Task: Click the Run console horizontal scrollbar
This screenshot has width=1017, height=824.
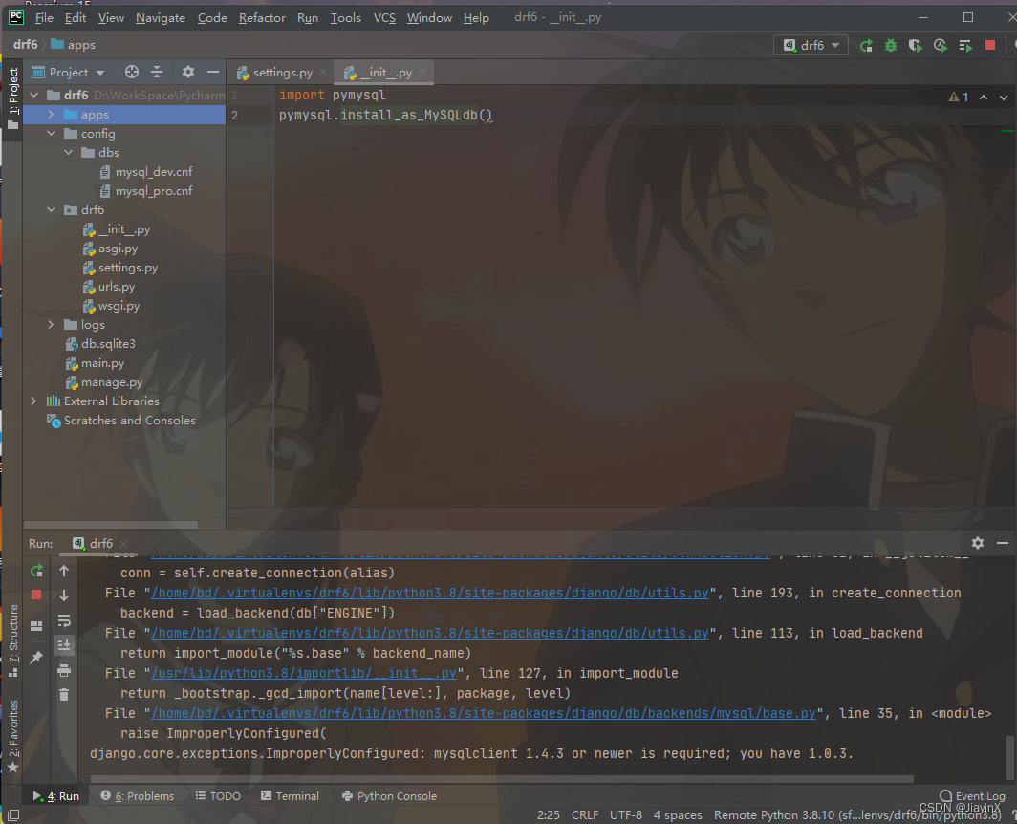Action: pos(502,779)
